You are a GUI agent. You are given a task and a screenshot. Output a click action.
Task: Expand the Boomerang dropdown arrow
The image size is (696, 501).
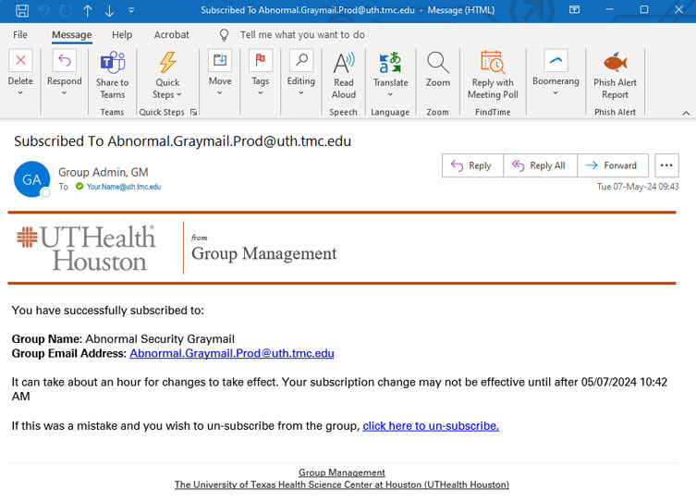click(556, 92)
